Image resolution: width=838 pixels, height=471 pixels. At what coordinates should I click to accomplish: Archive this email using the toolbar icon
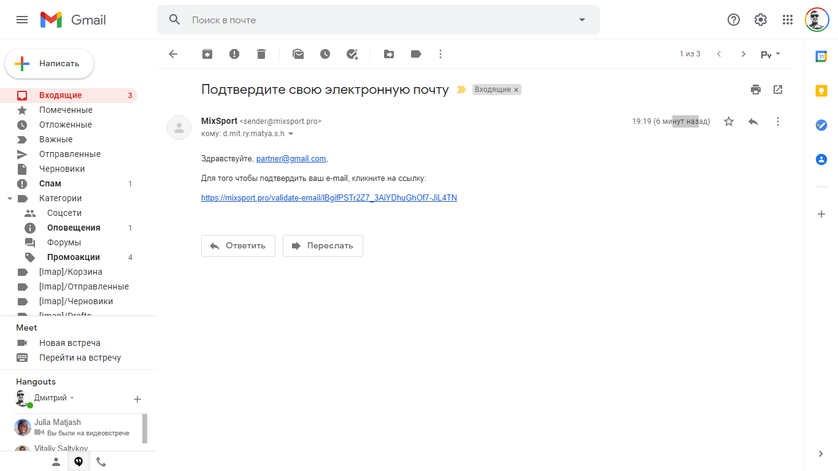pyautogui.click(x=207, y=54)
